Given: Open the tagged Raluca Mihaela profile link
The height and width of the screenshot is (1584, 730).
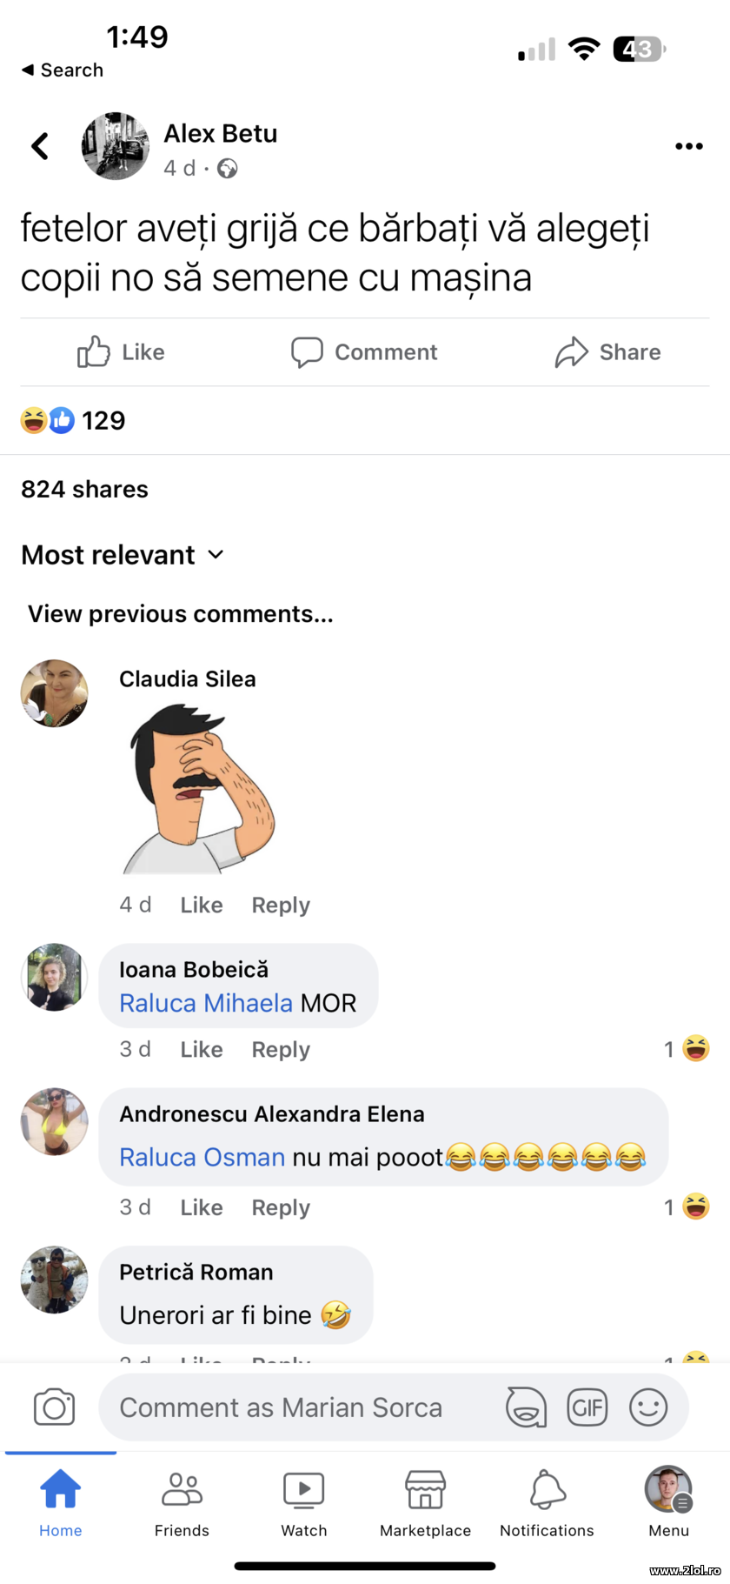Looking at the screenshot, I should pos(206,1003).
